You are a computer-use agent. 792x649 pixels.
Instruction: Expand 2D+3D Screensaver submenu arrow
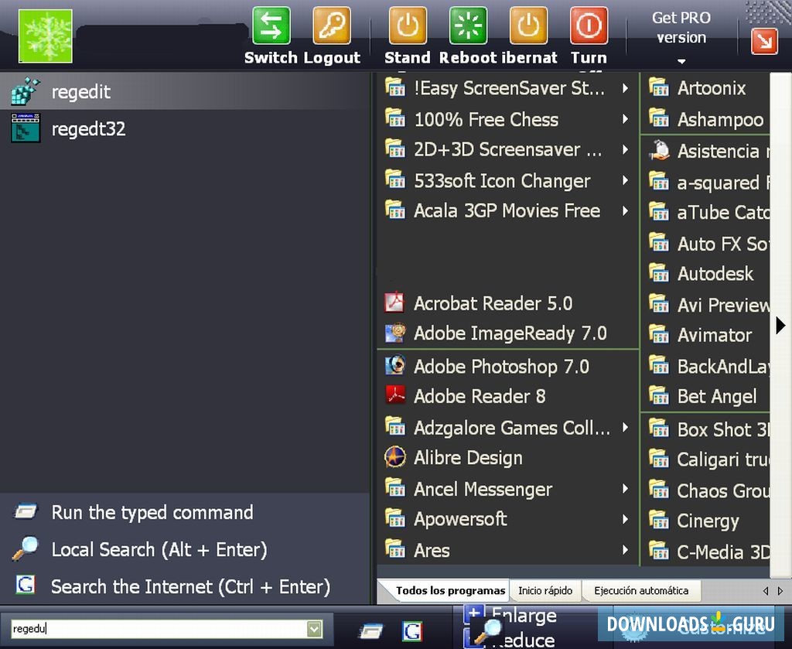click(625, 149)
